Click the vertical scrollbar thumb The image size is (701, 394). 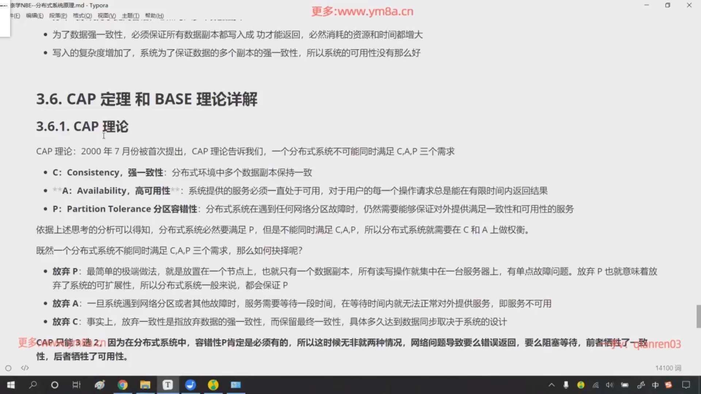(698, 316)
